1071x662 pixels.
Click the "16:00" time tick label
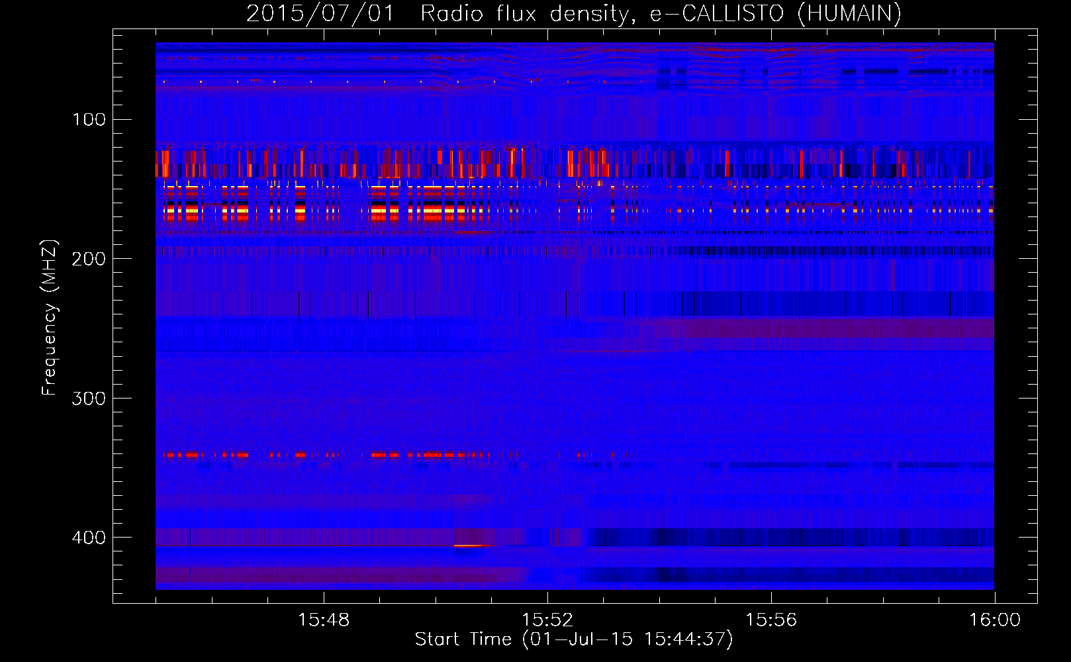pyautogui.click(x=995, y=620)
